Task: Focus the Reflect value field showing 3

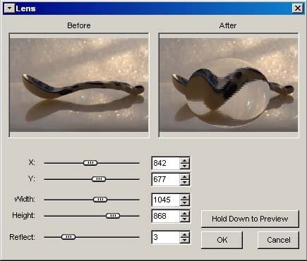Action: tap(166, 237)
